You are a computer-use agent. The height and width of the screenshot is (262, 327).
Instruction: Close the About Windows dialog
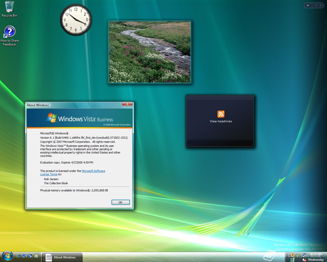127,104
